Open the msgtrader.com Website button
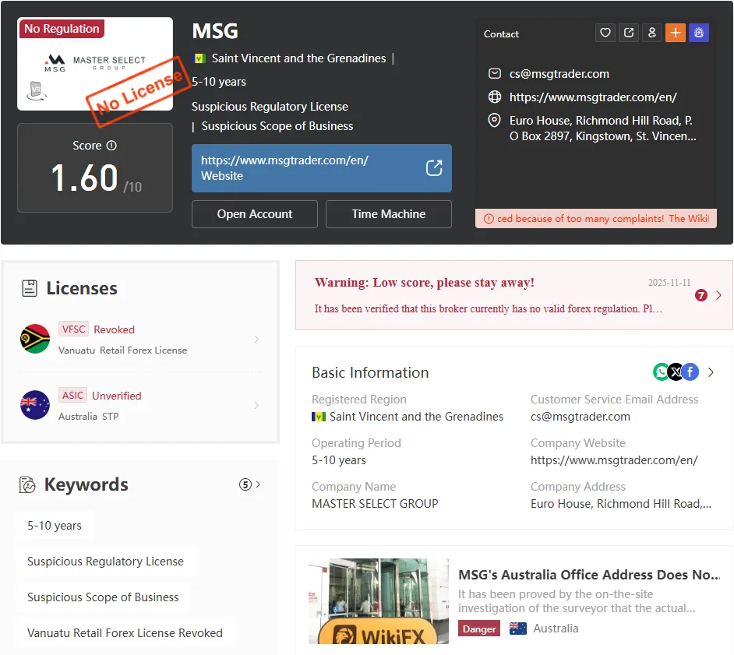 point(322,168)
